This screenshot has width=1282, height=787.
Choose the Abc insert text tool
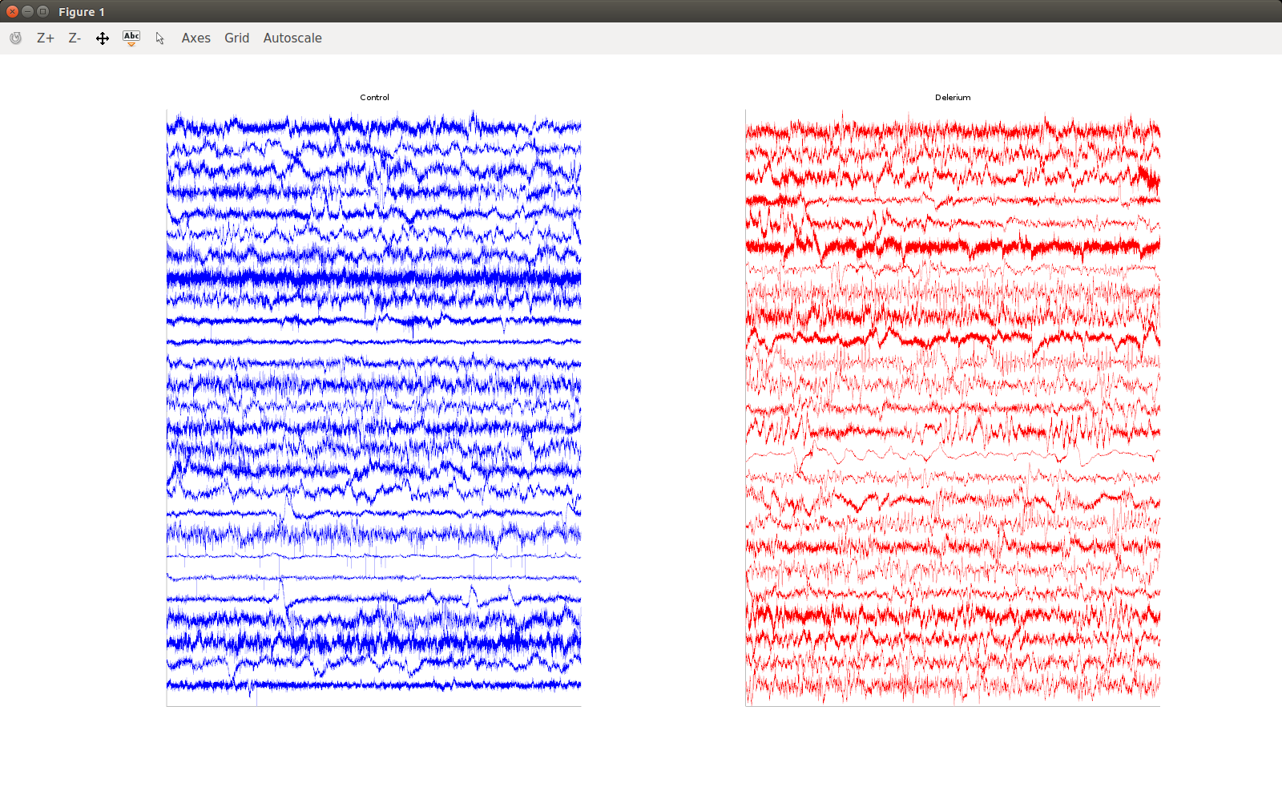click(131, 38)
